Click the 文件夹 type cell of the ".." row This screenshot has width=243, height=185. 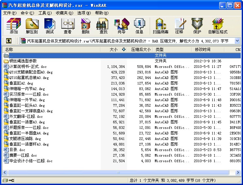(160, 55)
